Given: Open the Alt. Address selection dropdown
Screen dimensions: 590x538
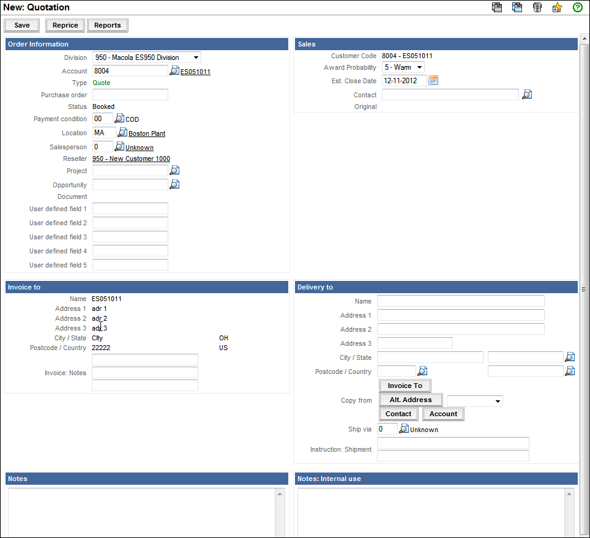Looking at the screenshot, I should (475, 402).
